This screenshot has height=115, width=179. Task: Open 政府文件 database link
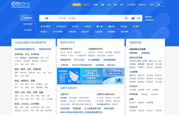click(85, 32)
